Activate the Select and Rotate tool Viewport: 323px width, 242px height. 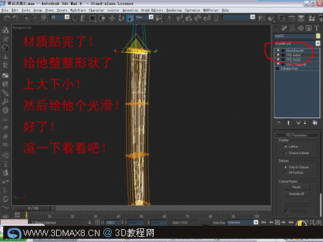[121, 18]
